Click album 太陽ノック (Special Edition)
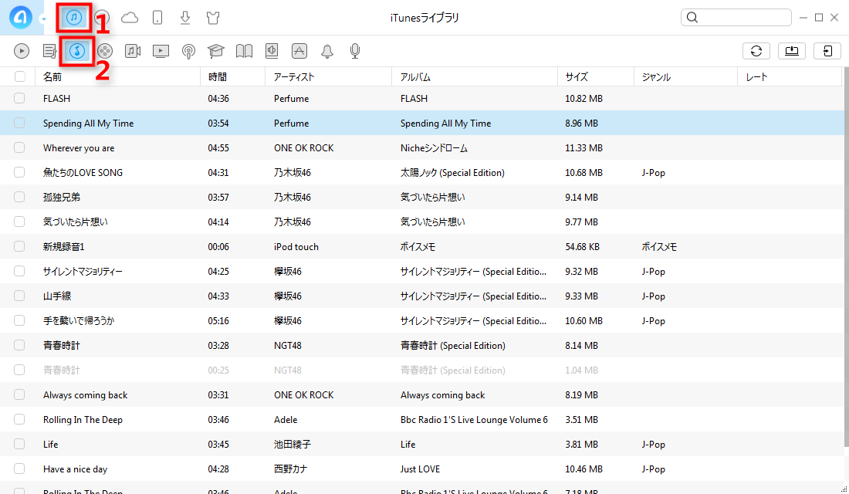This screenshot has height=494, width=849. [x=452, y=173]
